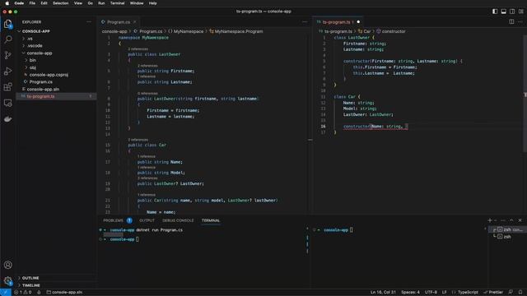Open the terminal launch profile dropdown
Viewport: 527px width, 296px height.
tap(495, 220)
